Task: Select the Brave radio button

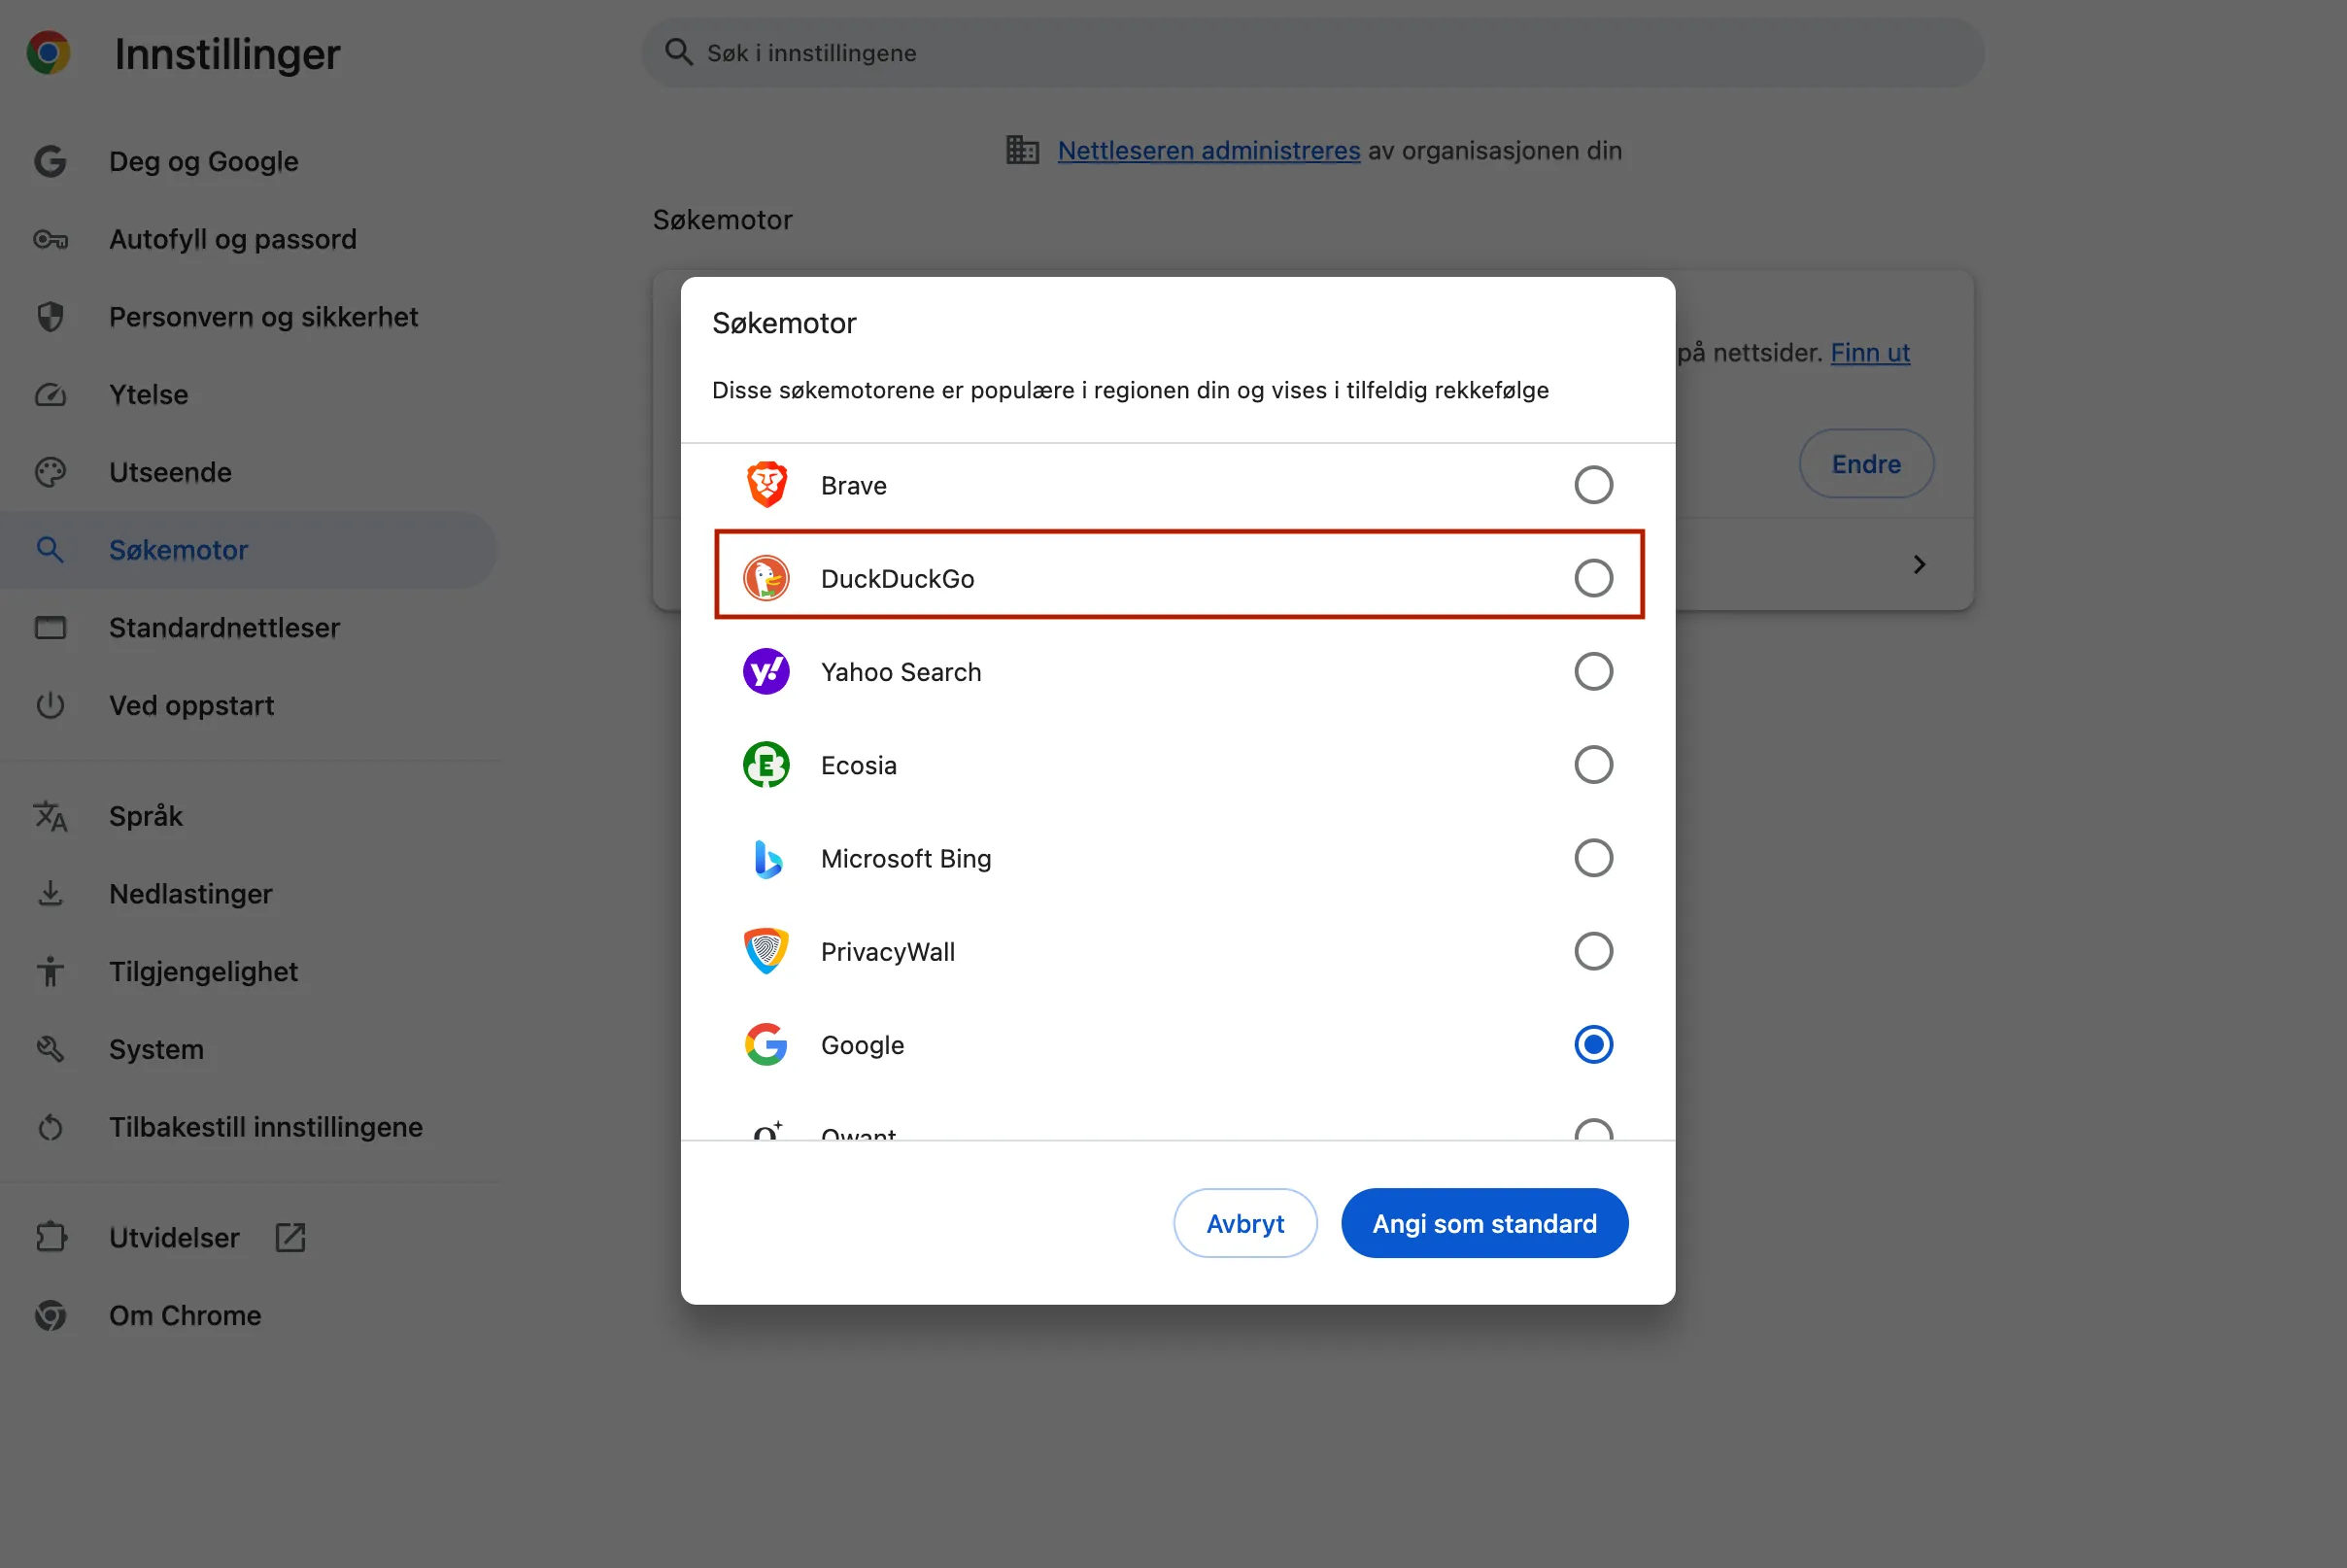Action: 1593,485
